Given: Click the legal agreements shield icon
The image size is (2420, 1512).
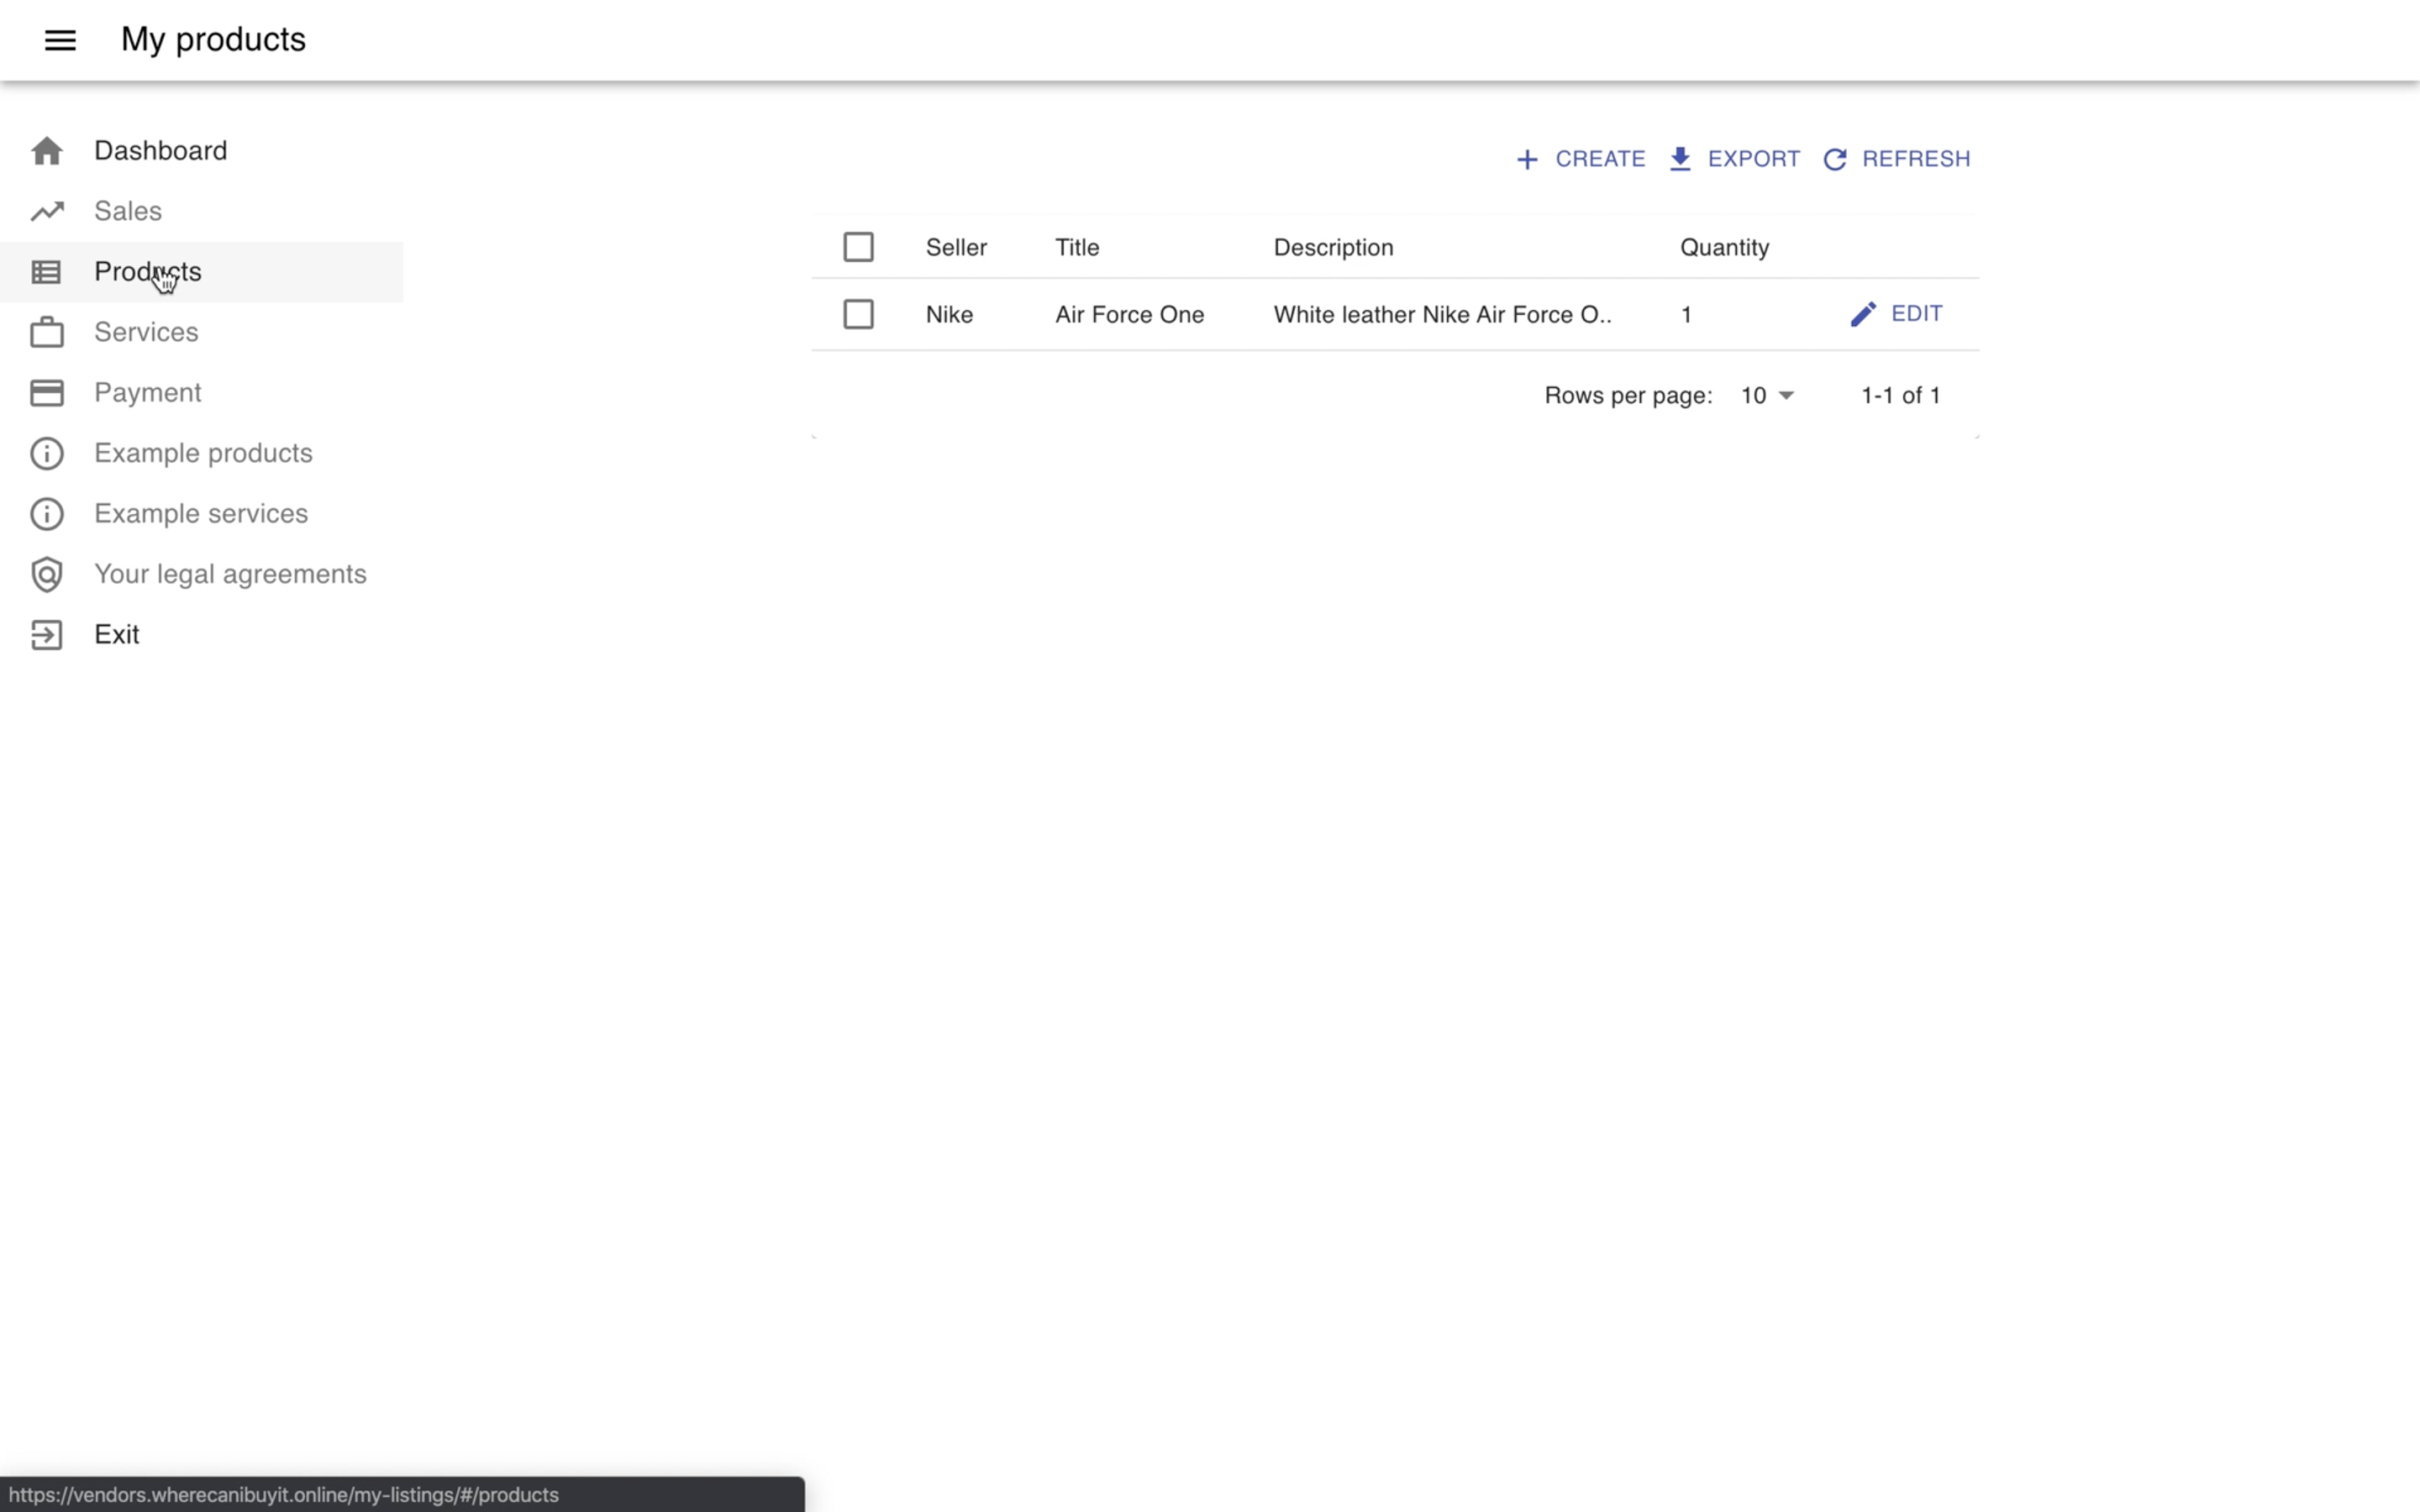Looking at the screenshot, I should 47,575.
